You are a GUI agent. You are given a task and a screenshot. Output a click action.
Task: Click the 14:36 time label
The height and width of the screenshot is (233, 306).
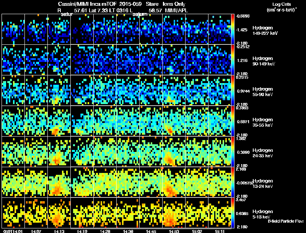point(128,231)
